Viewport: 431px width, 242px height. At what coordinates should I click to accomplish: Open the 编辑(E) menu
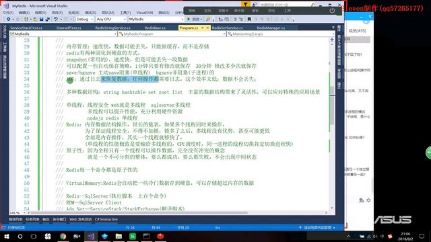(24, 13)
